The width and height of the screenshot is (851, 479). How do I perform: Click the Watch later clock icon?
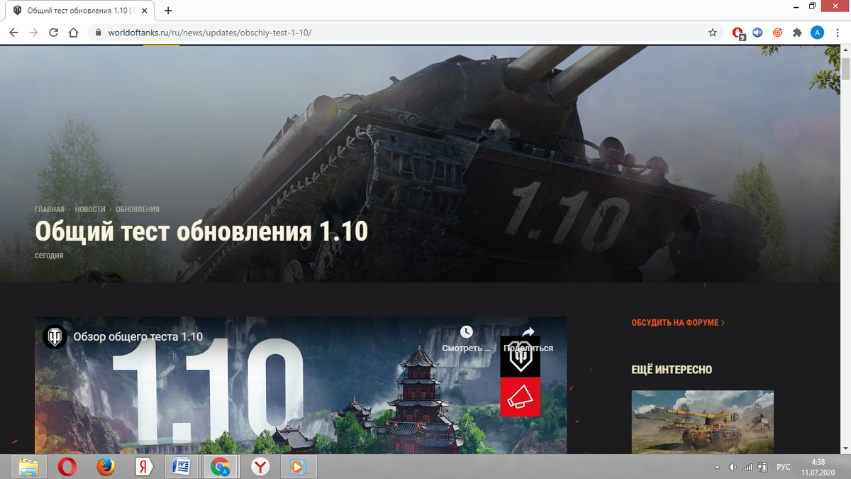[466, 331]
